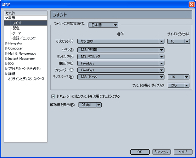
Task: Click the キャンセル button
Action: [x=161, y=152]
